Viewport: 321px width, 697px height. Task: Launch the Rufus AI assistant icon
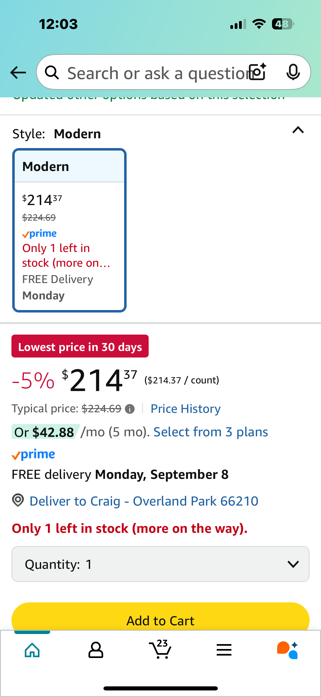point(288,650)
